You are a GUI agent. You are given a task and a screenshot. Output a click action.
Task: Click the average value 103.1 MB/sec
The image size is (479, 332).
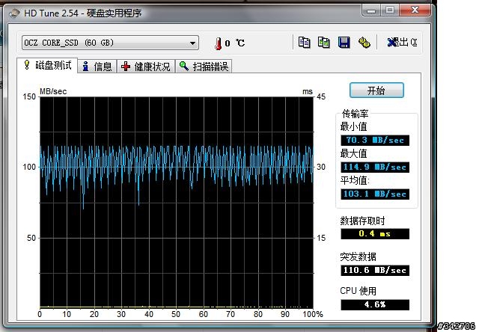click(375, 194)
